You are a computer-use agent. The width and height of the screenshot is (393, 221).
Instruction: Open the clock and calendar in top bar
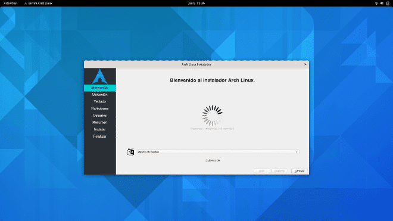point(196,3)
